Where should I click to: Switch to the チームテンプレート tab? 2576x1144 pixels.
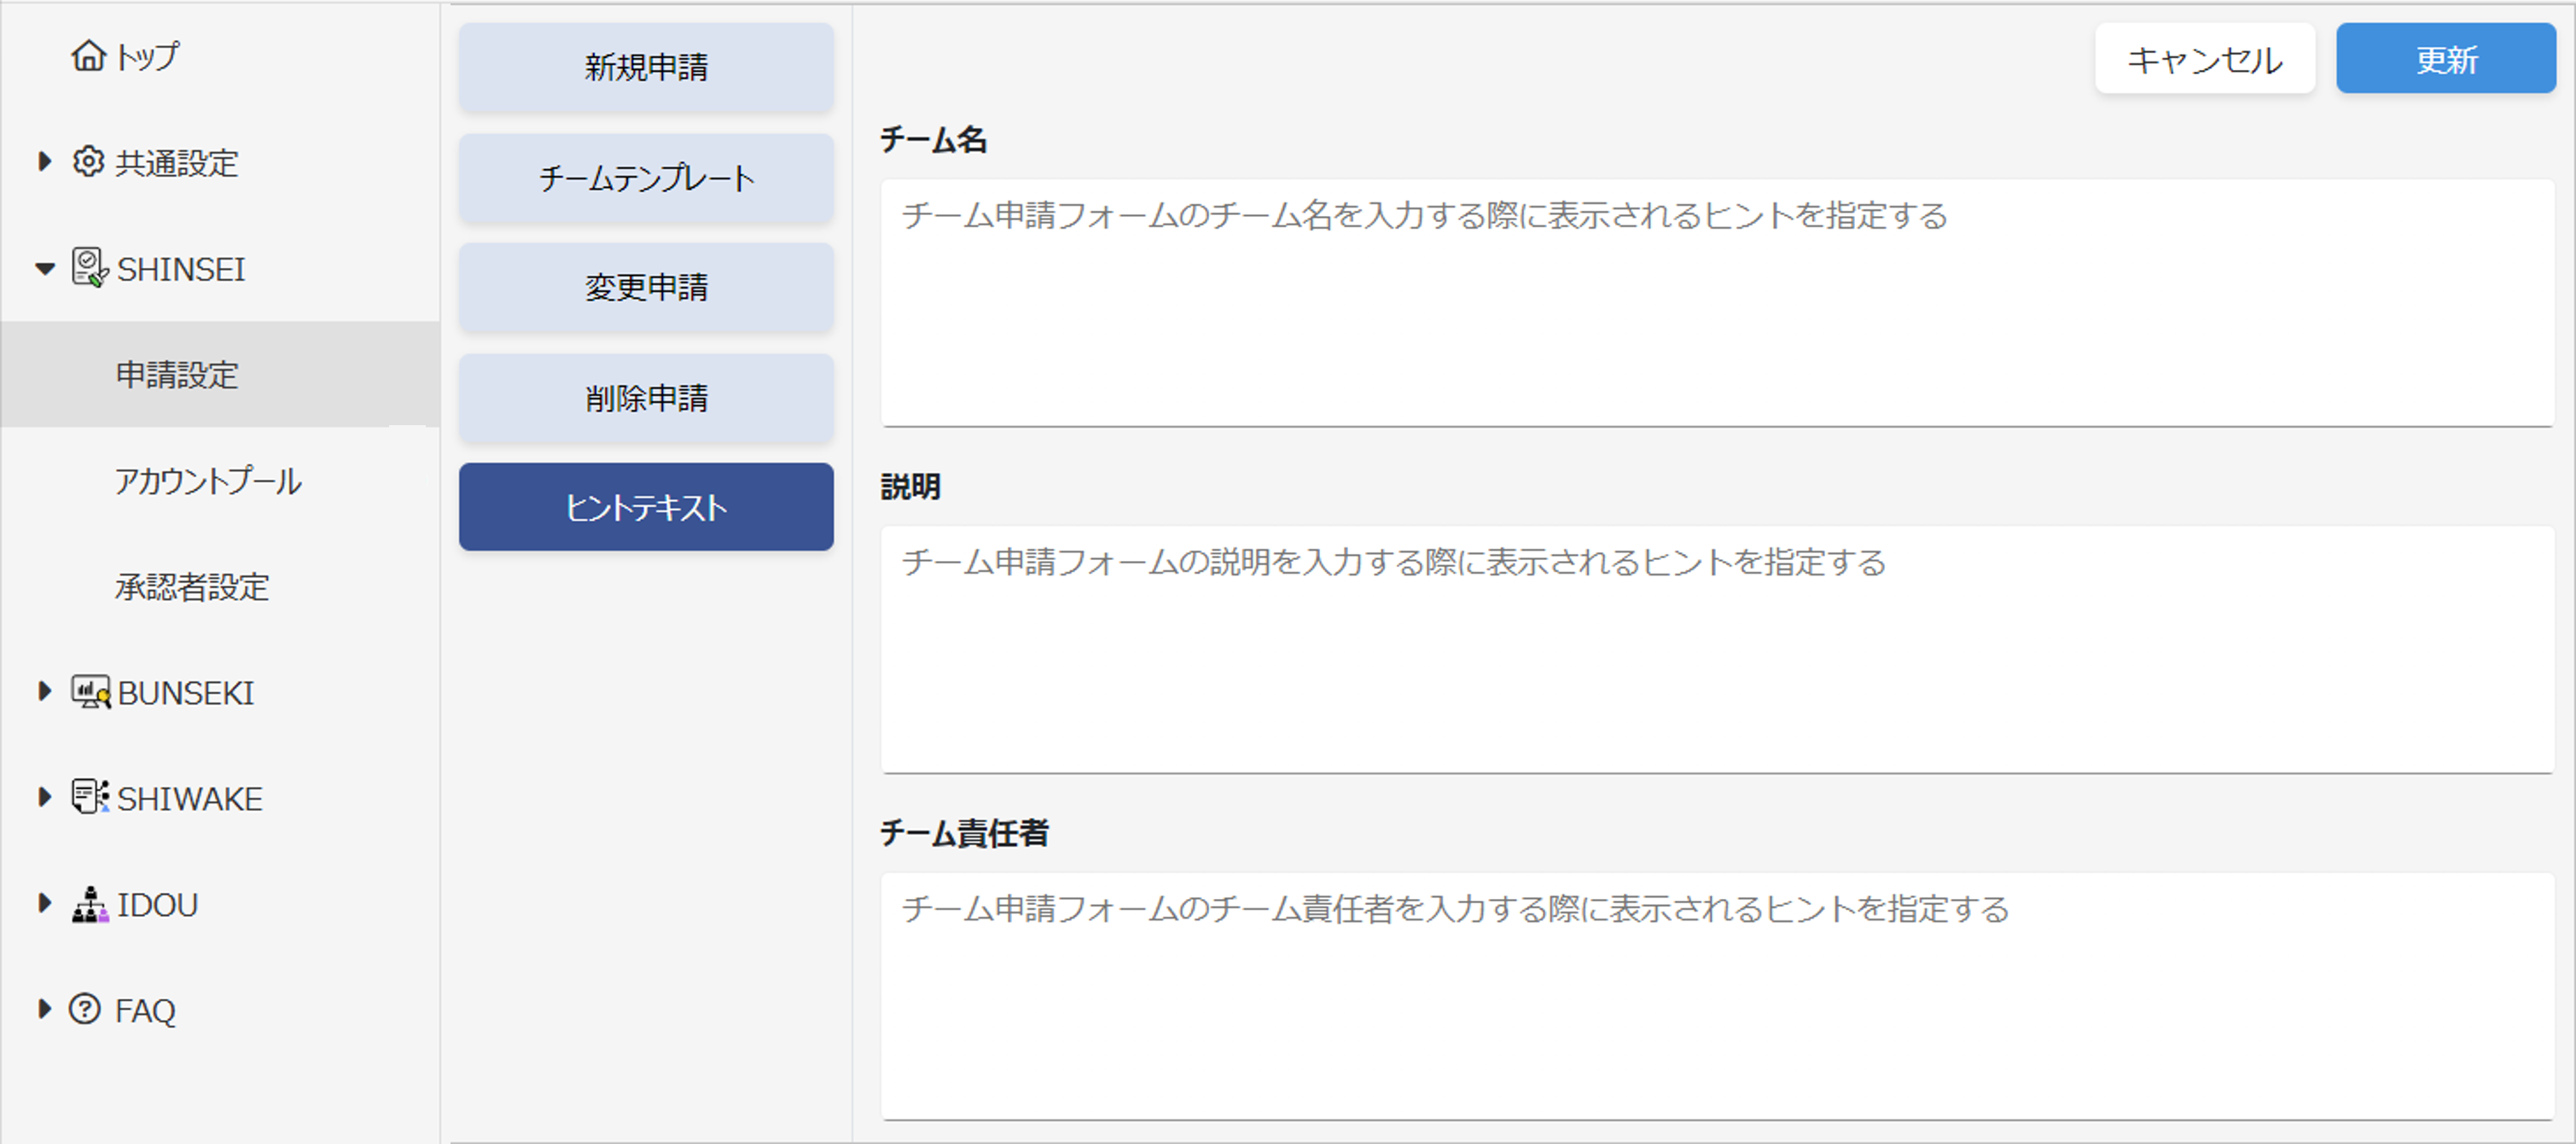(646, 178)
